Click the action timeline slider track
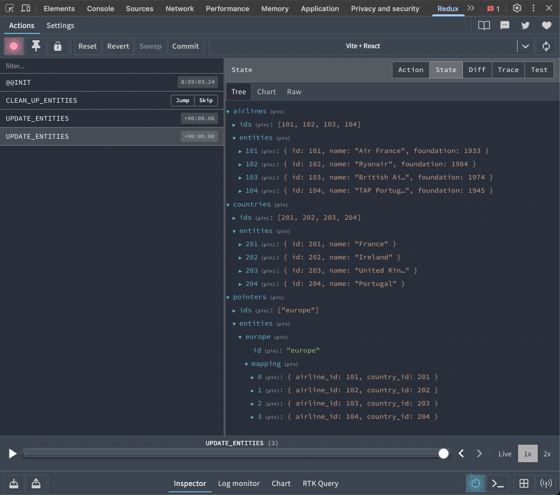 [x=235, y=454]
